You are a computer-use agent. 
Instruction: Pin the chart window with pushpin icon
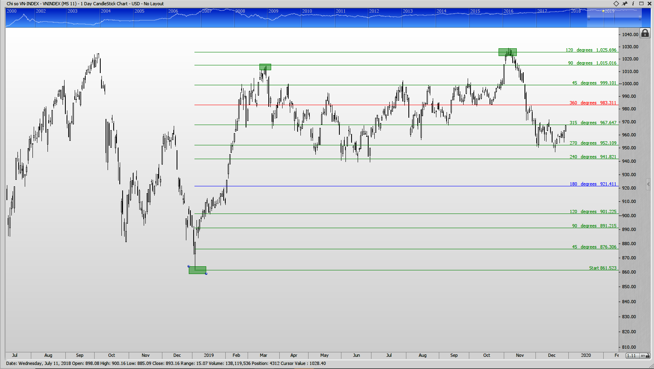[625, 4]
